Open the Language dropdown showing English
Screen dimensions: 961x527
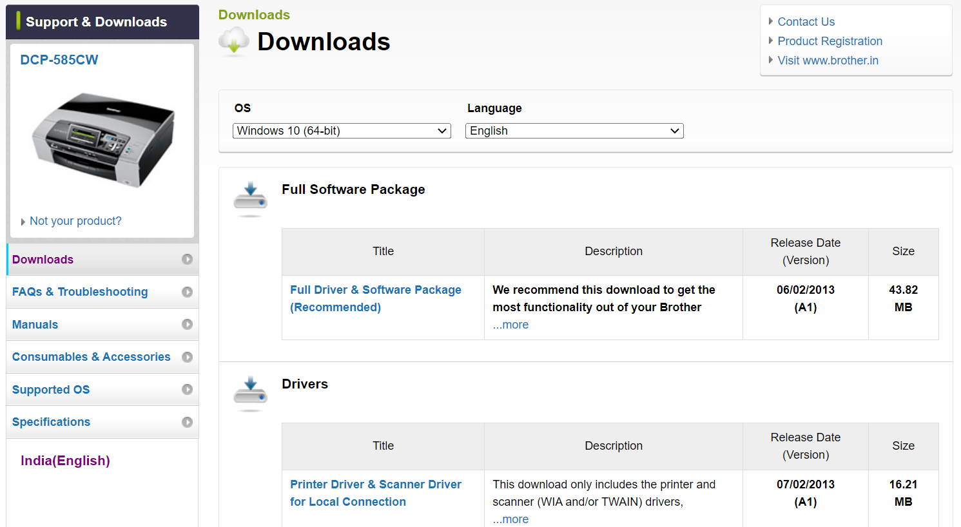574,131
